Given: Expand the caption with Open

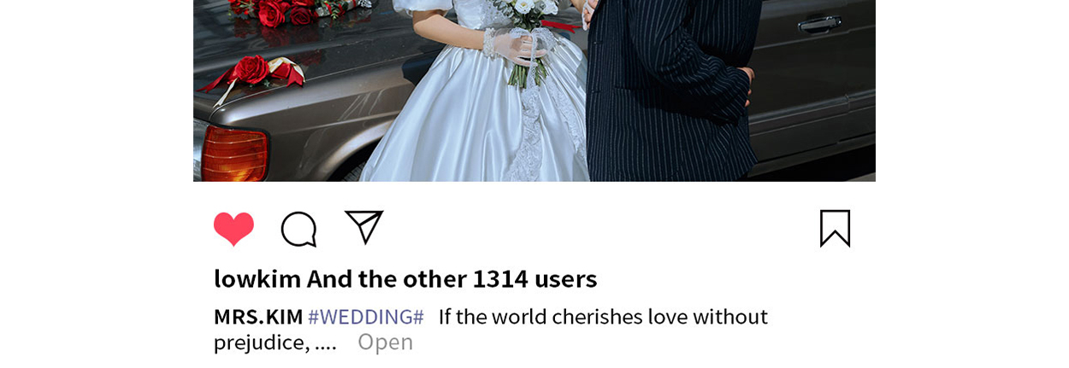Looking at the screenshot, I should tap(385, 342).
